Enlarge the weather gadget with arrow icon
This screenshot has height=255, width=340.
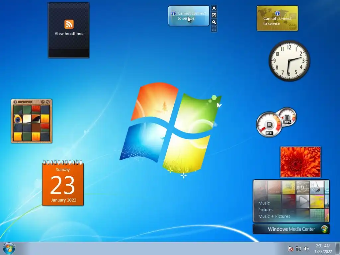pyautogui.click(x=214, y=15)
